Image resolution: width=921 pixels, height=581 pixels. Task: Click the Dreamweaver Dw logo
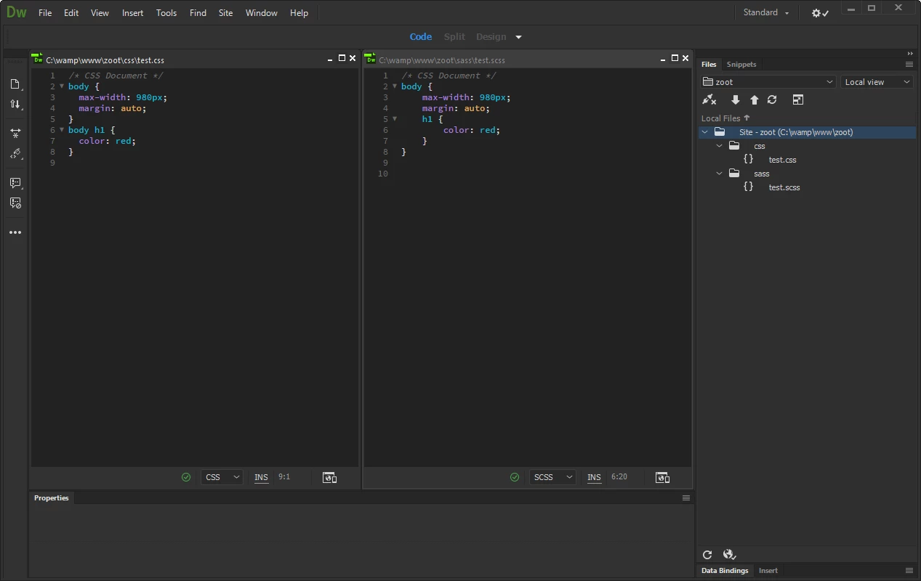click(x=16, y=12)
